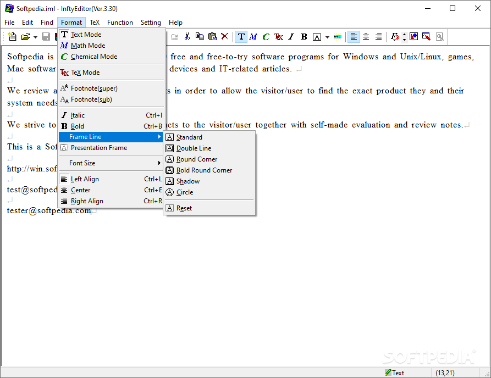Select TeX Mode in Format menu
The height and width of the screenshot is (378, 491).
(112, 73)
